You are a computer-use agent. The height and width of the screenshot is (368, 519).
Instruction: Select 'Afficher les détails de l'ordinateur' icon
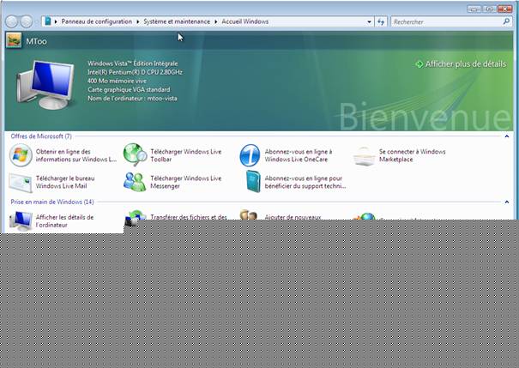pos(21,220)
